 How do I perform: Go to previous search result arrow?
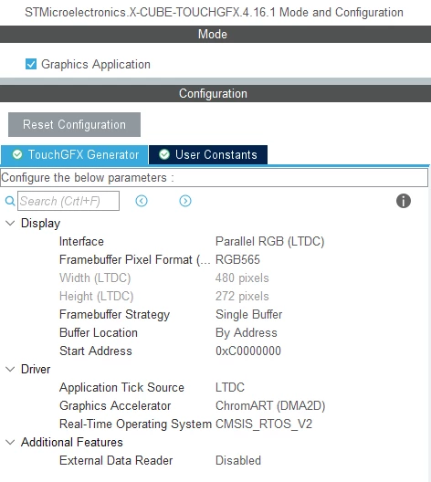click(x=142, y=201)
